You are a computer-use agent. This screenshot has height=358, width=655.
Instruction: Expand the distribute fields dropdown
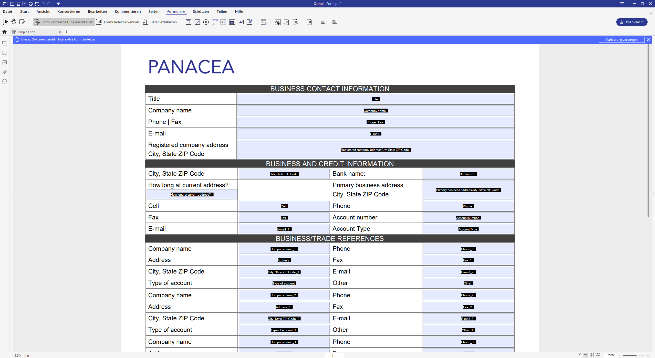pyautogui.click(x=336, y=23)
